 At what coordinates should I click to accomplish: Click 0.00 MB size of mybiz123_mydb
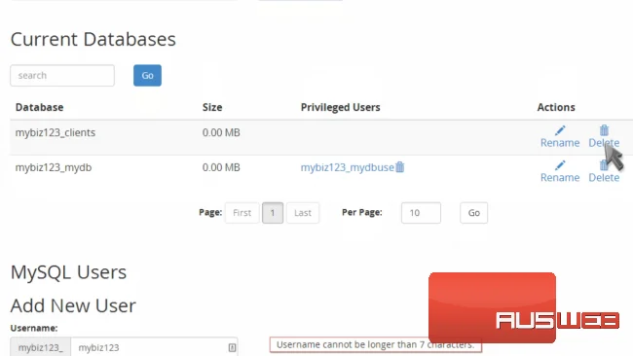[x=221, y=167]
